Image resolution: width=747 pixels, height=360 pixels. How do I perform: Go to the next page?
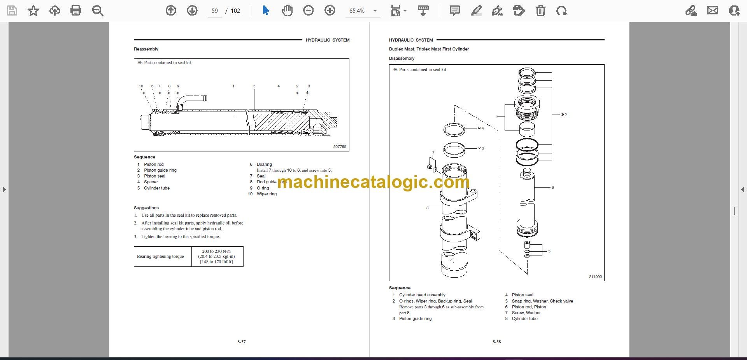click(192, 10)
